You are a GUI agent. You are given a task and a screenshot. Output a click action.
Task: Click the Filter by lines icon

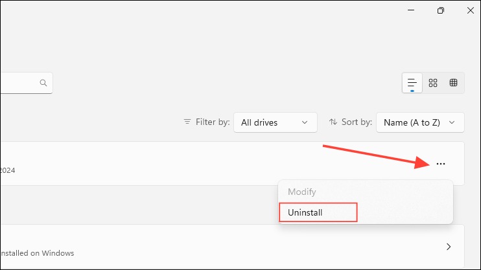(x=187, y=122)
